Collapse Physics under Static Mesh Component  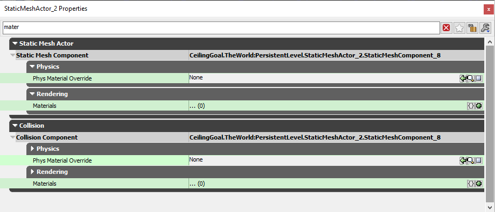tap(32, 67)
